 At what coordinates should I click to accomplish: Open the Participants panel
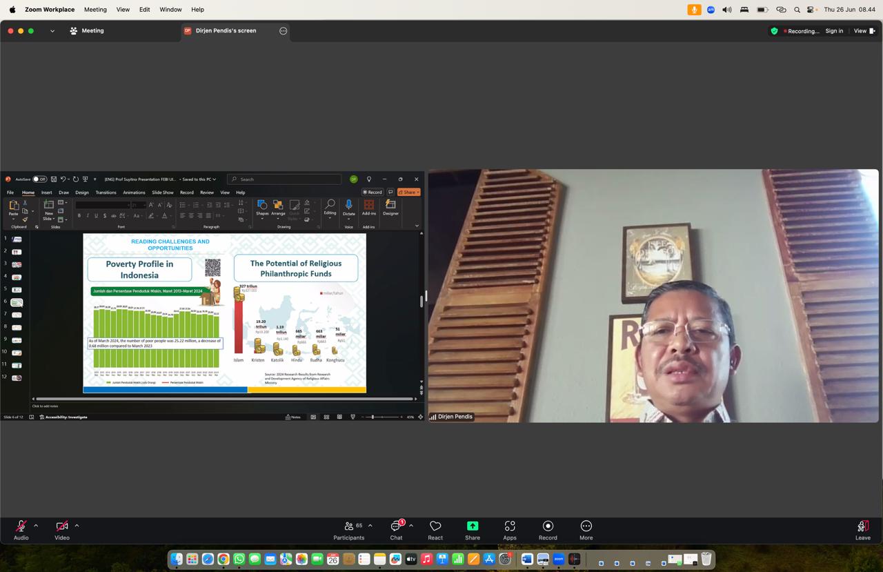click(349, 530)
